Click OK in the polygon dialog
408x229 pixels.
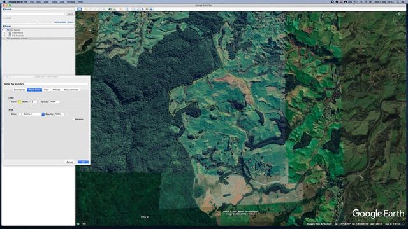click(83, 162)
